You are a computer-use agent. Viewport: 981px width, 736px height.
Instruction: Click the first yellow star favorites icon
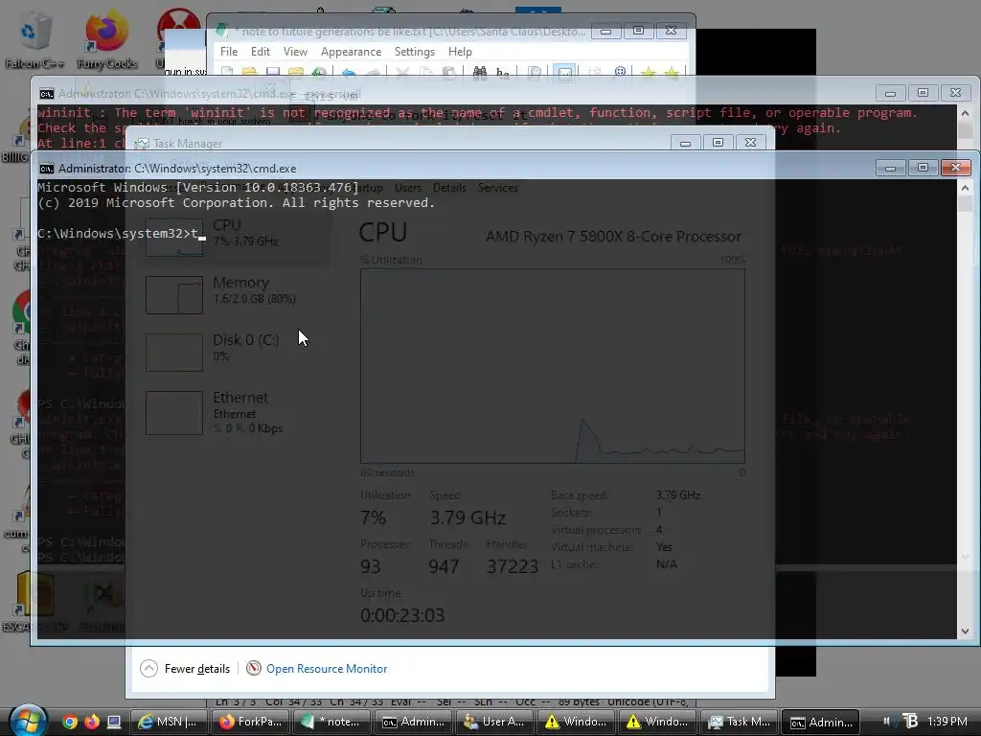(649, 73)
